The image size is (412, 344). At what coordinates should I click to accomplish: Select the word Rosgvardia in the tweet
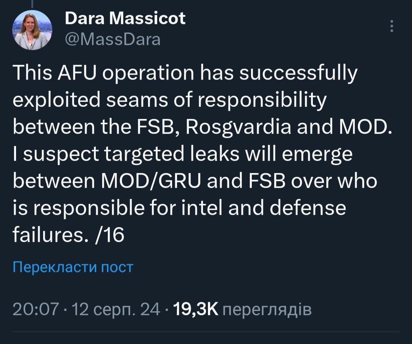238,127
